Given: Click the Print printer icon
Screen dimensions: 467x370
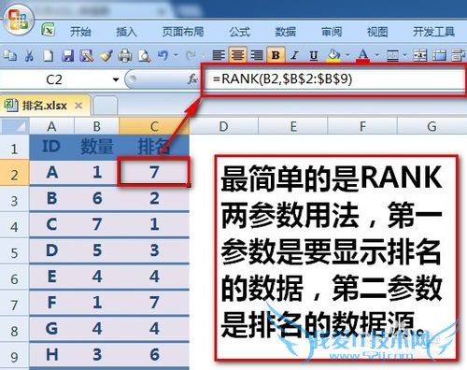Looking at the screenshot, I should [x=125, y=56].
